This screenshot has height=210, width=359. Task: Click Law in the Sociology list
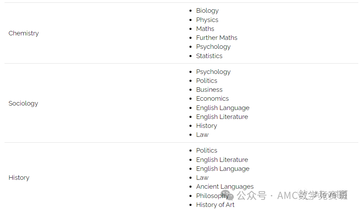pyautogui.click(x=202, y=135)
